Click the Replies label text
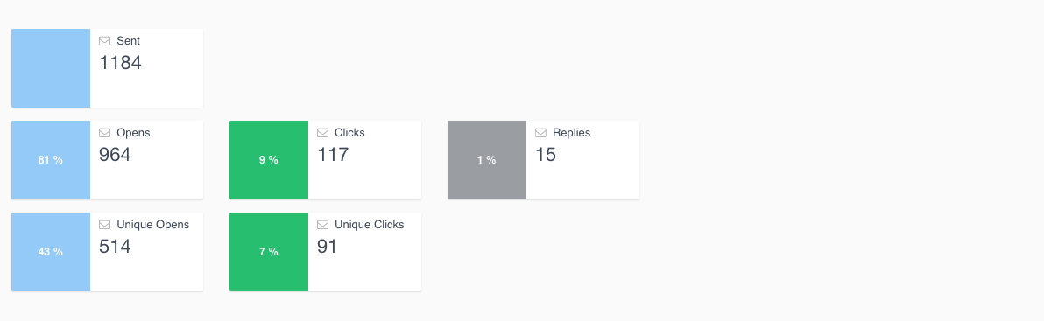The height and width of the screenshot is (321, 1044). click(571, 133)
